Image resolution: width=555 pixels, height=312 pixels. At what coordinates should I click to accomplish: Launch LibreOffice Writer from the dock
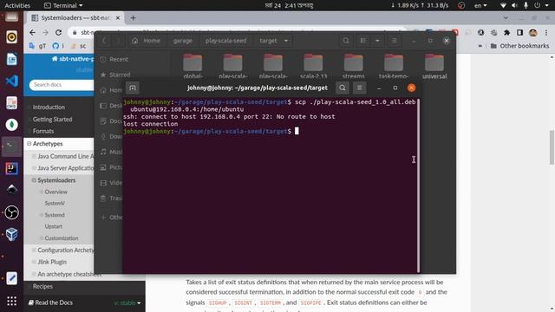(x=11, y=59)
